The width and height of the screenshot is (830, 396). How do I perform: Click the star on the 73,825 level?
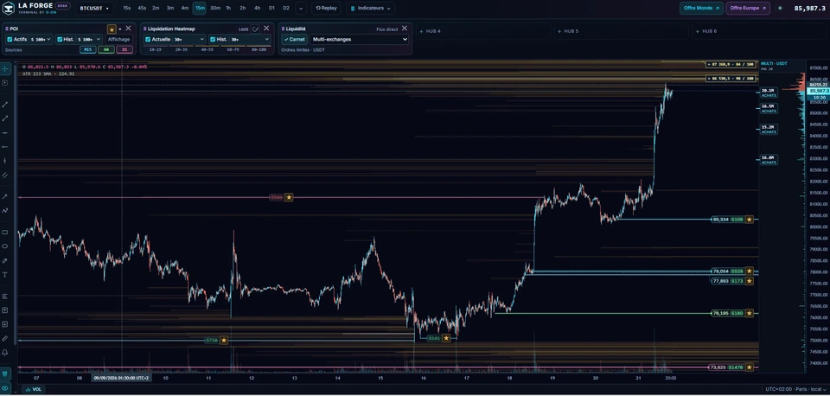pyautogui.click(x=750, y=367)
